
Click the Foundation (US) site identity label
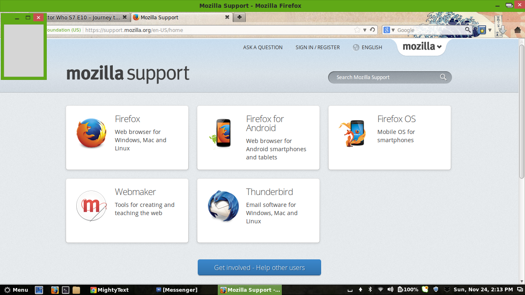pyautogui.click(x=64, y=30)
